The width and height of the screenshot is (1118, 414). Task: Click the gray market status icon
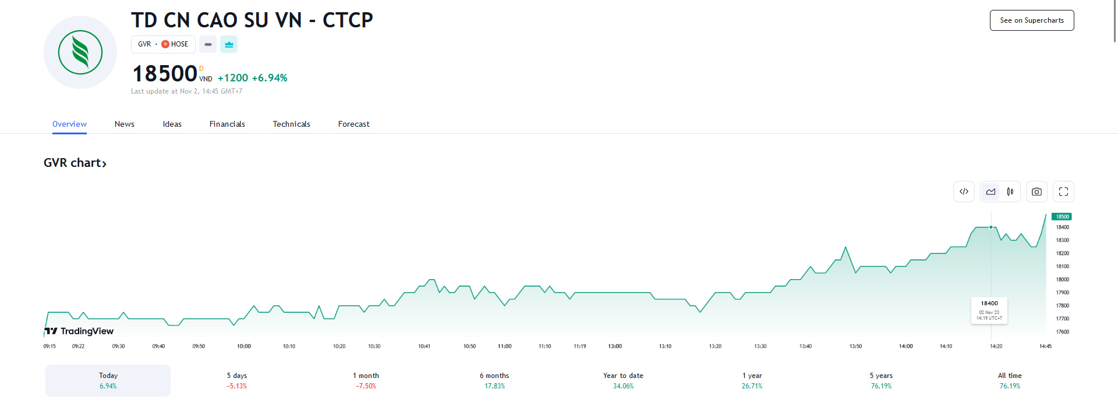[207, 44]
